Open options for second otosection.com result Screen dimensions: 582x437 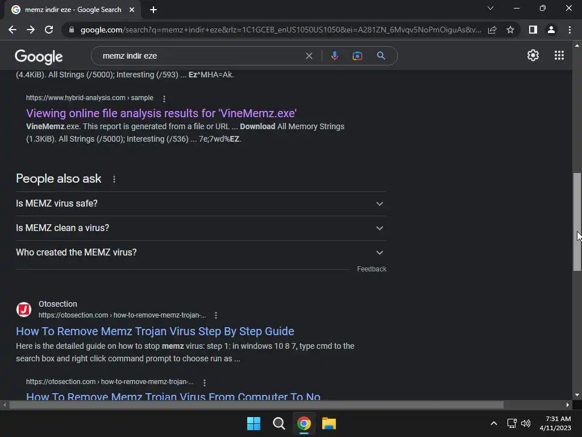pyautogui.click(x=204, y=382)
